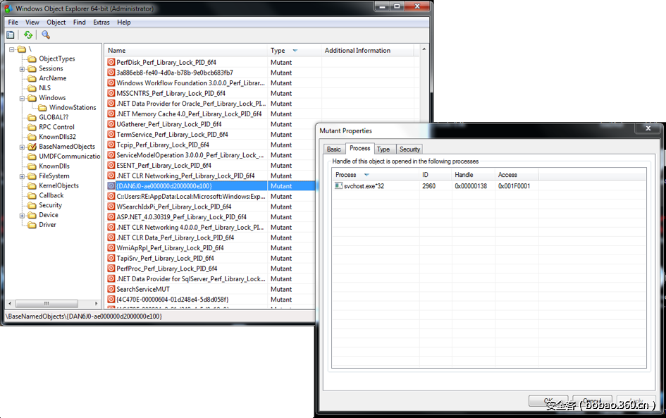Click the Cancel button

click(592, 400)
